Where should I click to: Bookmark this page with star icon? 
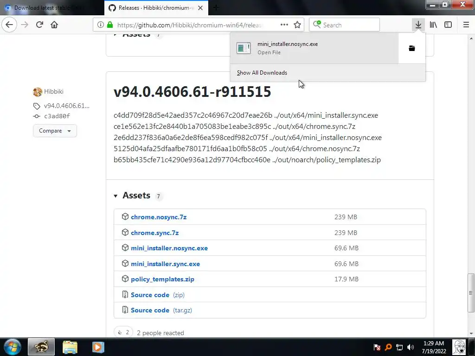[297, 25]
